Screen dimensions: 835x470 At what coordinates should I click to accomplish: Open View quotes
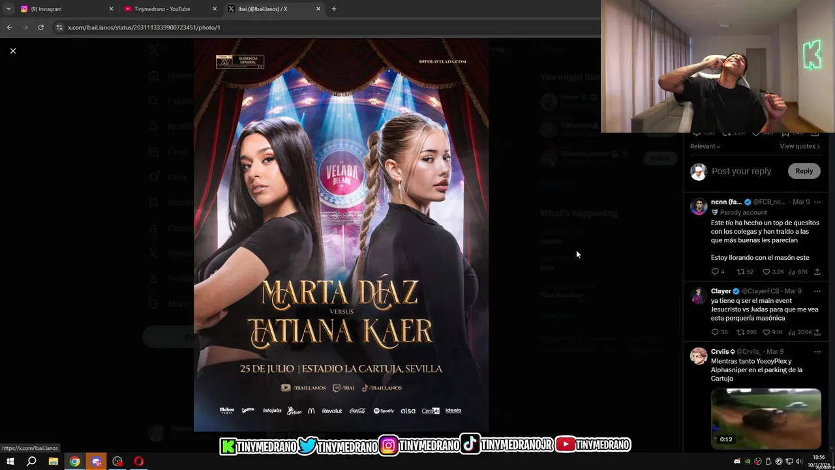[800, 146]
